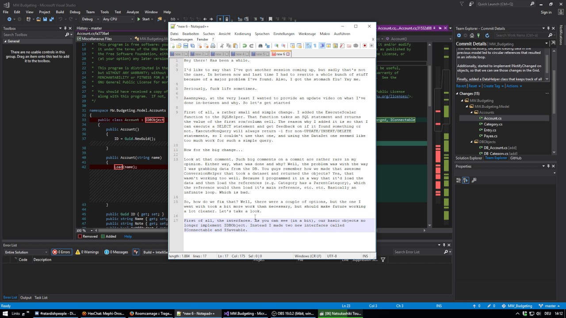Close the new 6 tab in Notepad++
Screen dimensions: 566x318
tap(288, 54)
